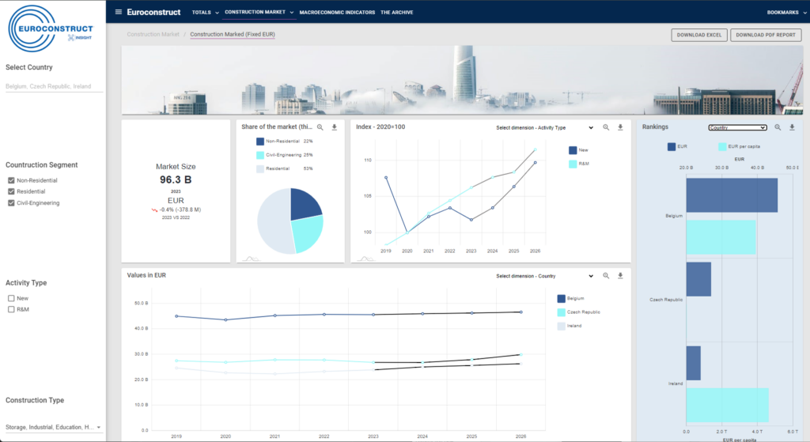The image size is (810, 442).
Task: Uncheck the Residential segment checkbox
Action: [x=11, y=191]
